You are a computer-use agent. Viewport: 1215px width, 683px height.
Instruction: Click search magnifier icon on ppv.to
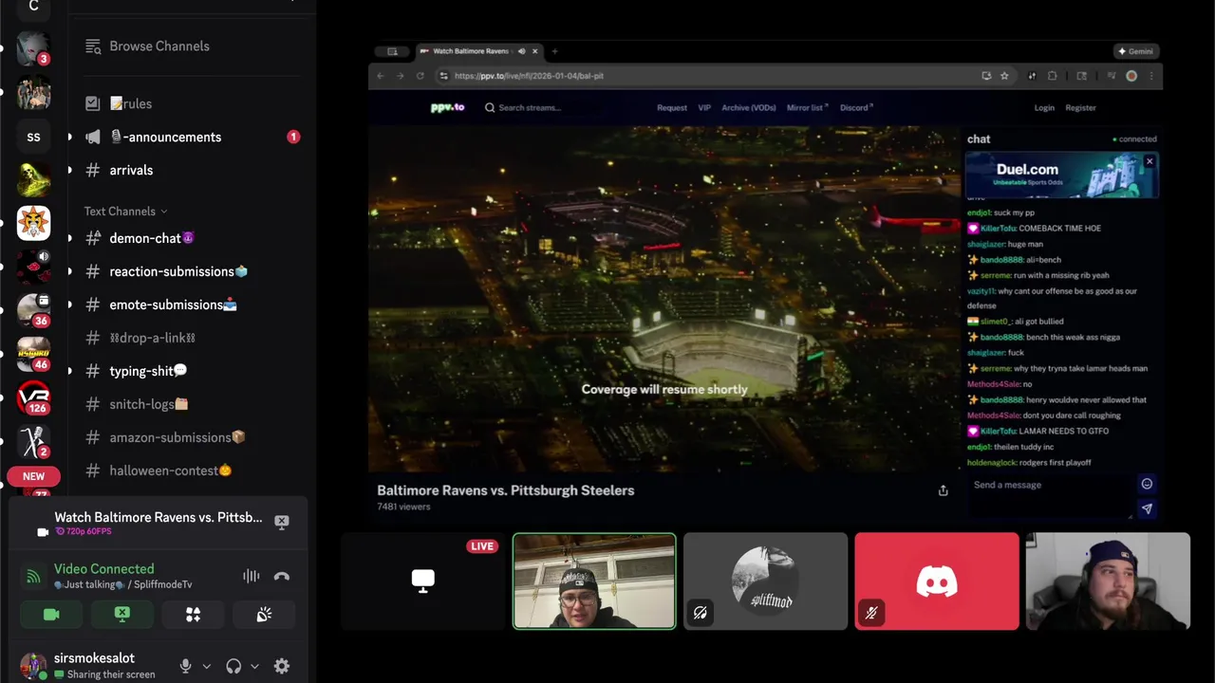490,107
